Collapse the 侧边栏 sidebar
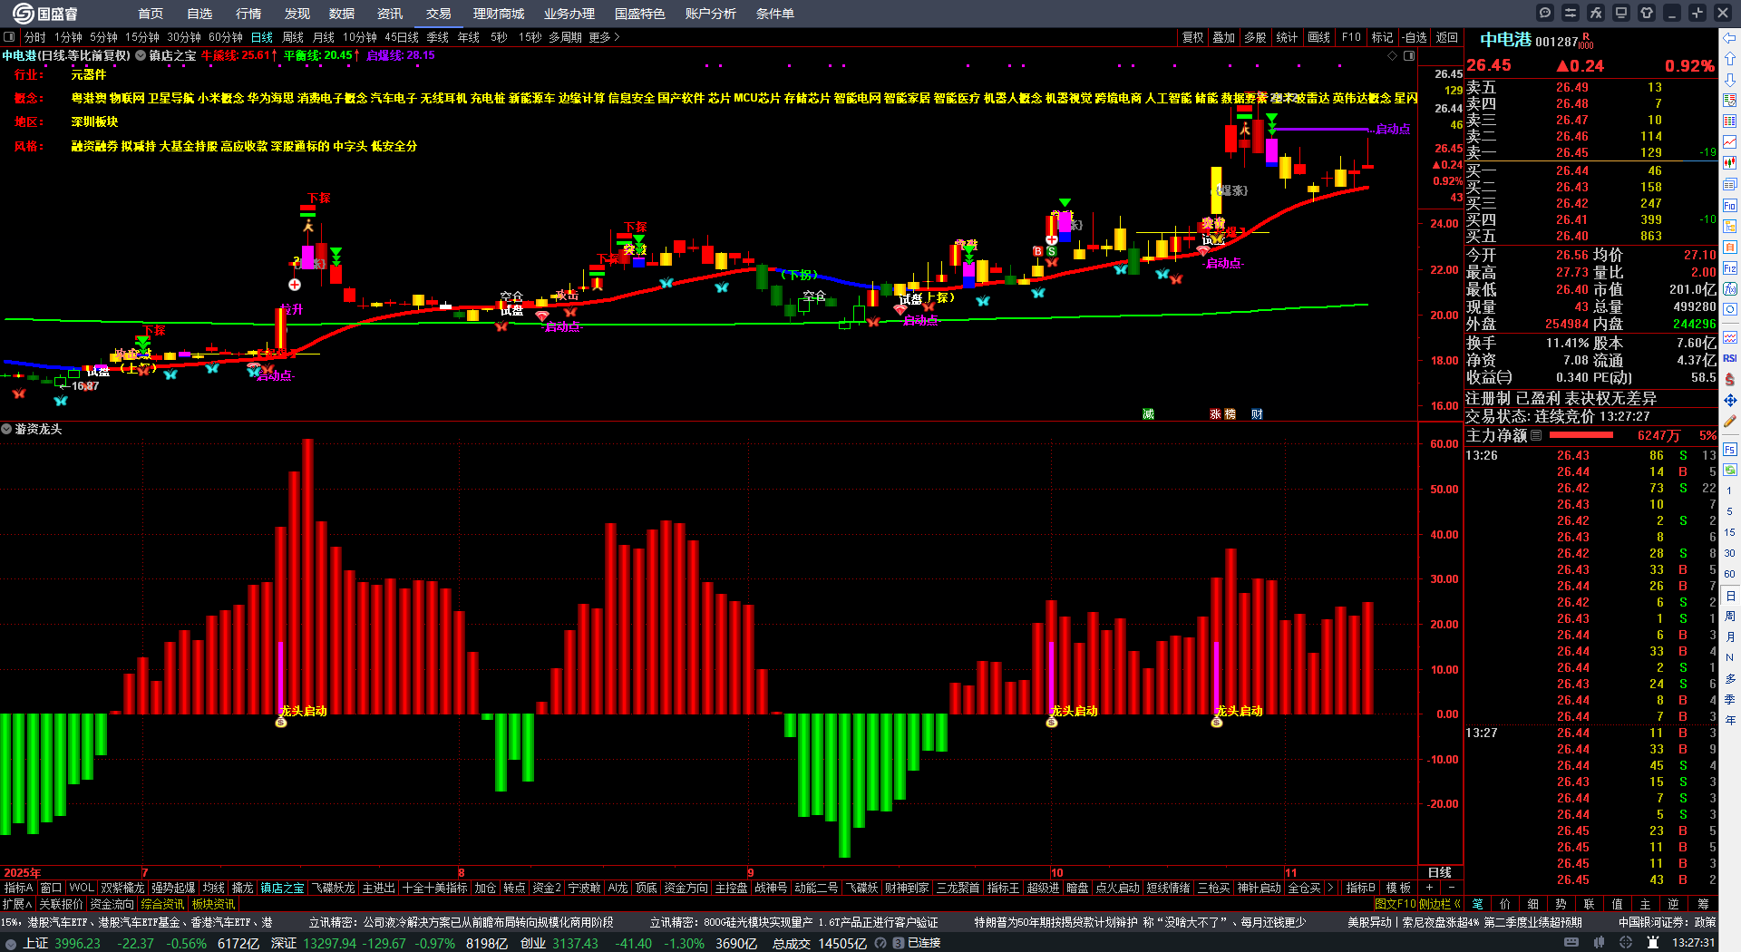This screenshot has width=1741, height=952. point(1439,904)
